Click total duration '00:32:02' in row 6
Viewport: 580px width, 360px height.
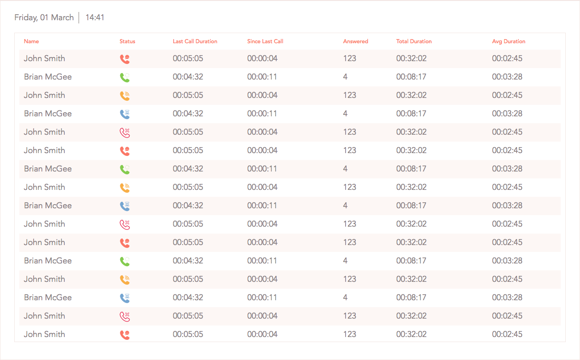pos(411,150)
